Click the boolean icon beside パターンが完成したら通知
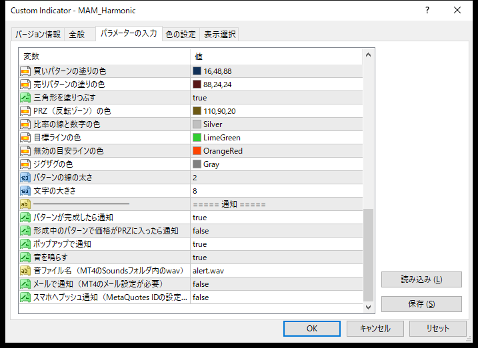This screenshot has height=348, width=478. [25, 218]
